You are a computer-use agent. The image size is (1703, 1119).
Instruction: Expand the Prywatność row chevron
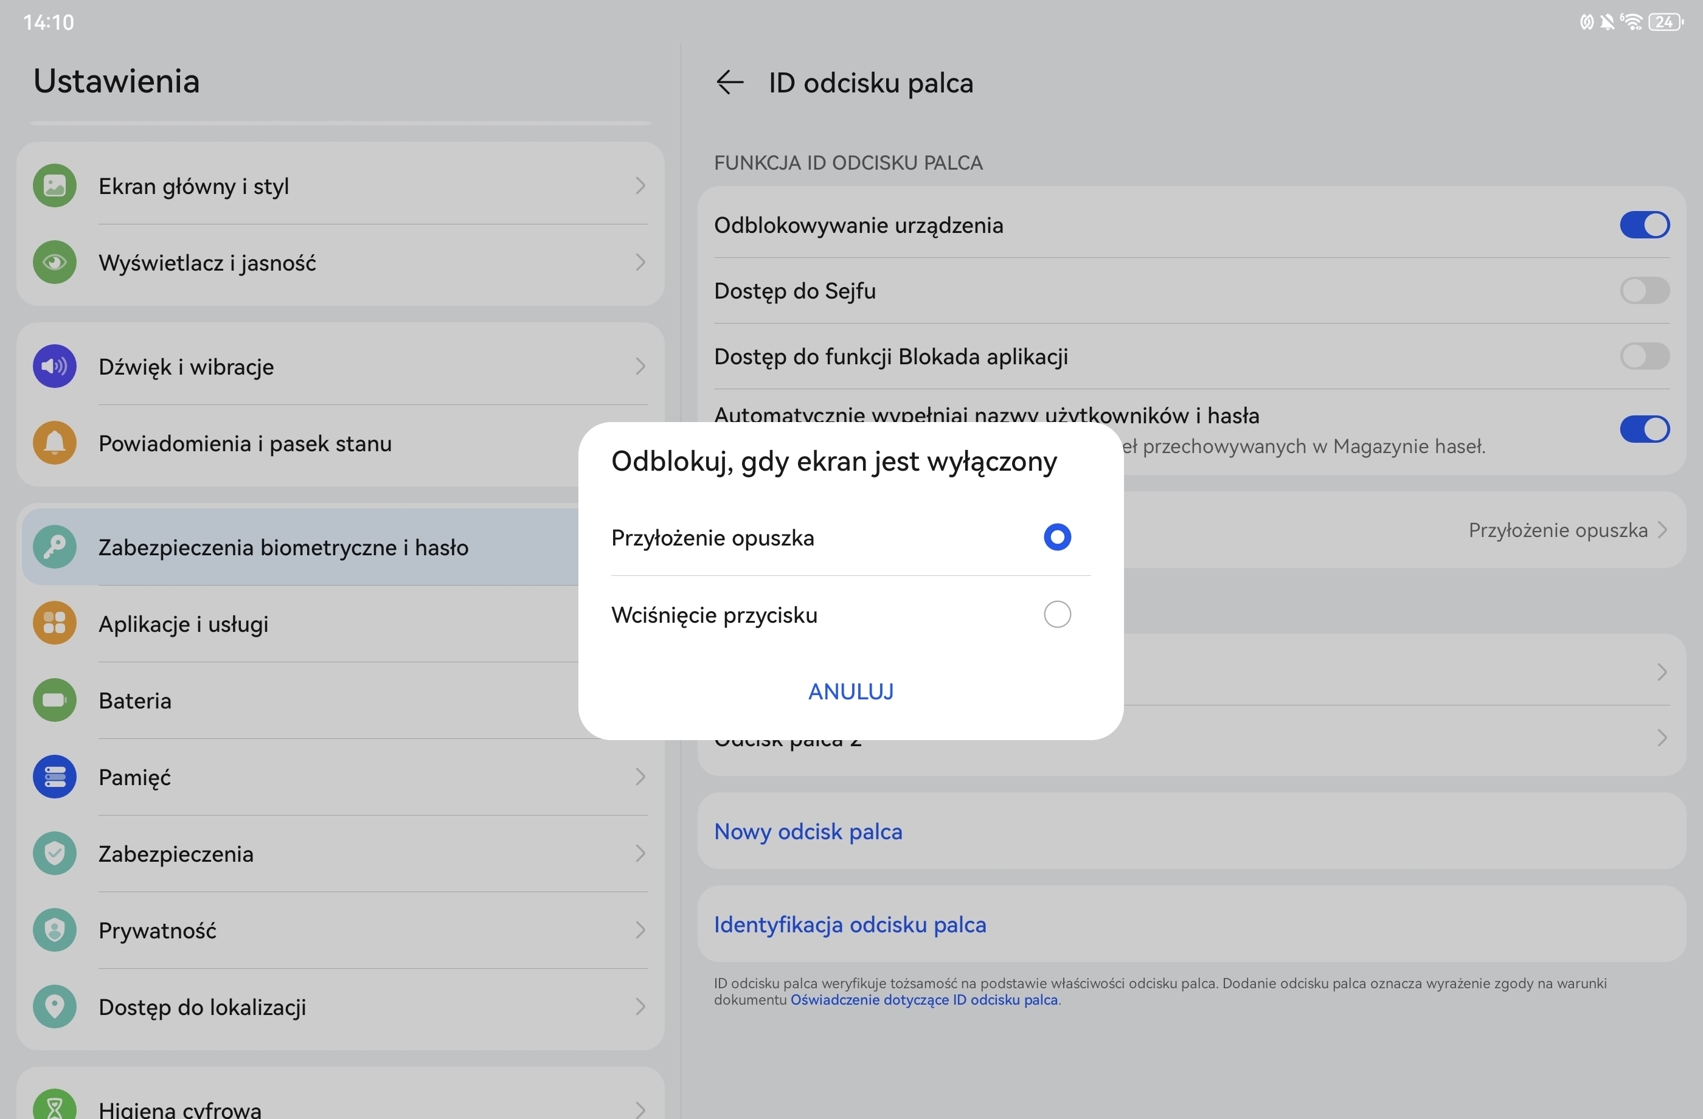tap(640, 930)
